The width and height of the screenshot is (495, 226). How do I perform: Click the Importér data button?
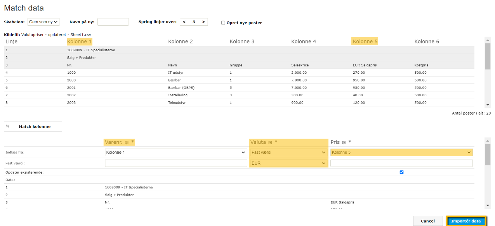coord(466,221)
